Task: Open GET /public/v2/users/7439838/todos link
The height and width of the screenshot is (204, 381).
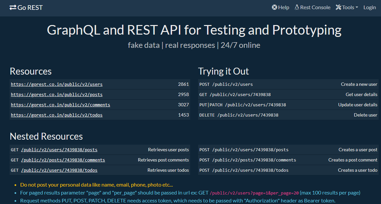Action: (59, 170)
